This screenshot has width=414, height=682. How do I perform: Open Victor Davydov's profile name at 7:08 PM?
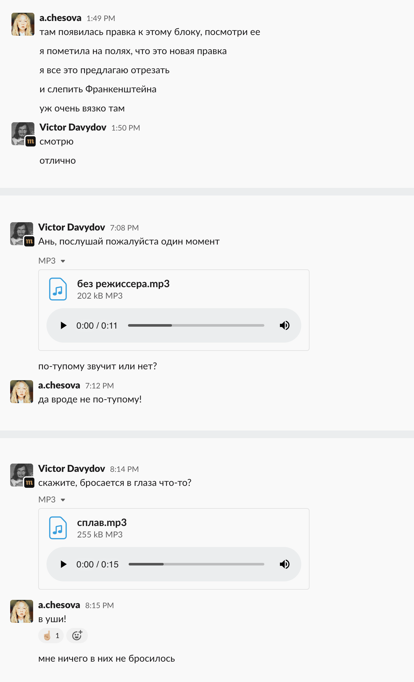click(72, 227)
